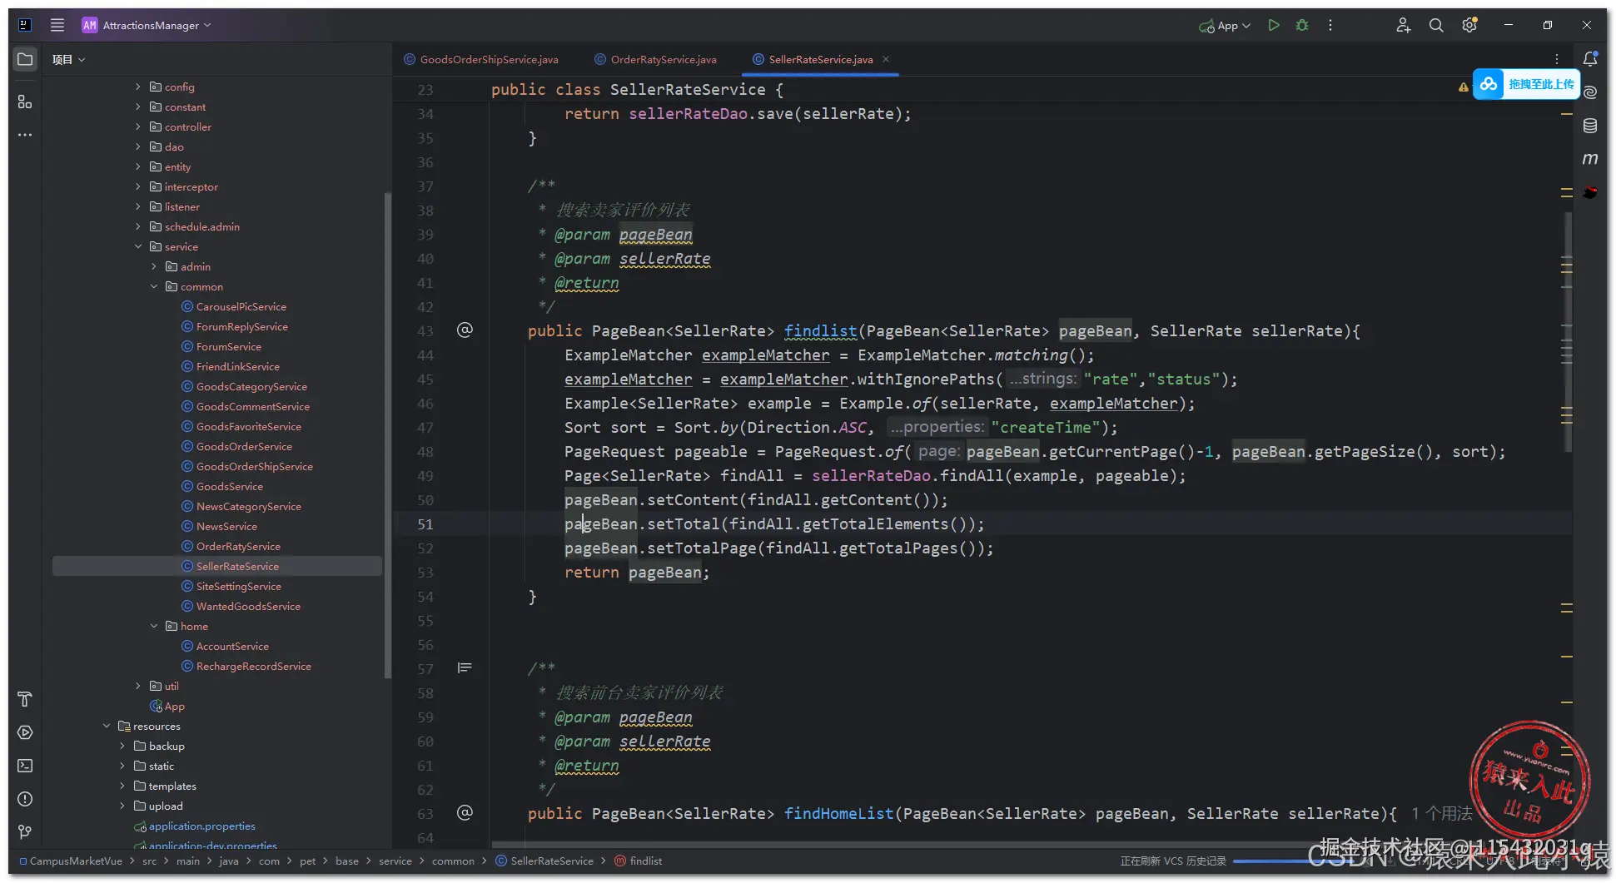This screenshot has height=883, width=1616.
Task: Click gutter doc render icon on line 57
Action: click(x=465, y=667)
